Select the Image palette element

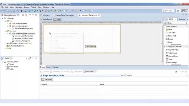tap(169, 39)
